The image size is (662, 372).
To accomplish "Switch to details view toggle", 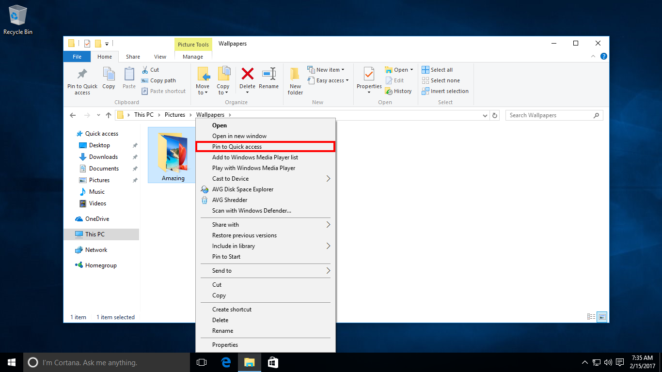I will (591, 317).
